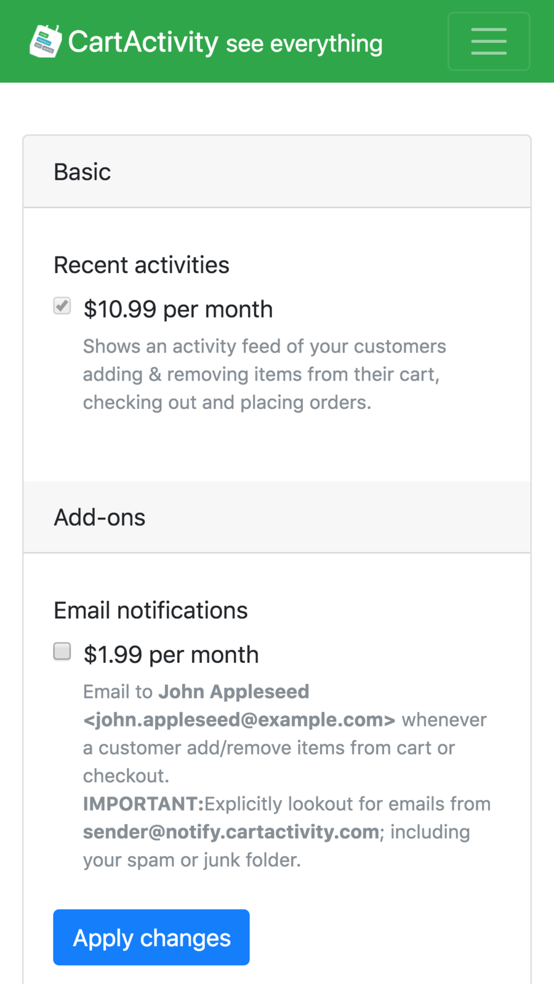The width and height of the screenshot is (554, 984).
Task: Click the IMPORTANT notice text
Action: tap(143, 804)
